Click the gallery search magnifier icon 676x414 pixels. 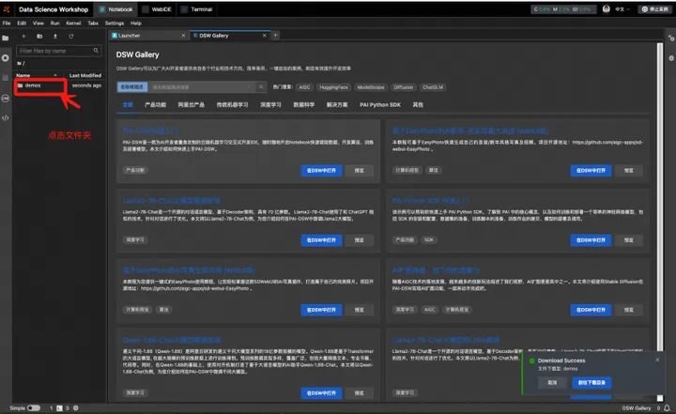click(261, 87)
